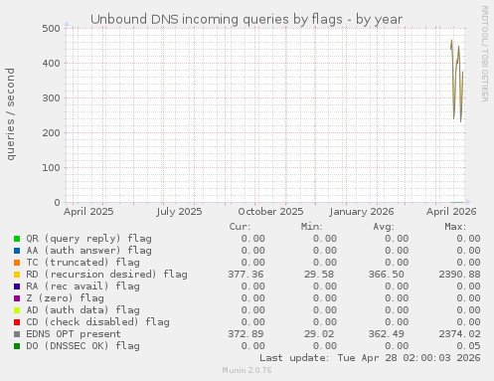Click the 'EDNS OPT present' legend label
Viewport: 494px width, 381px height.
pyautogui.click(x=74, y=334)
